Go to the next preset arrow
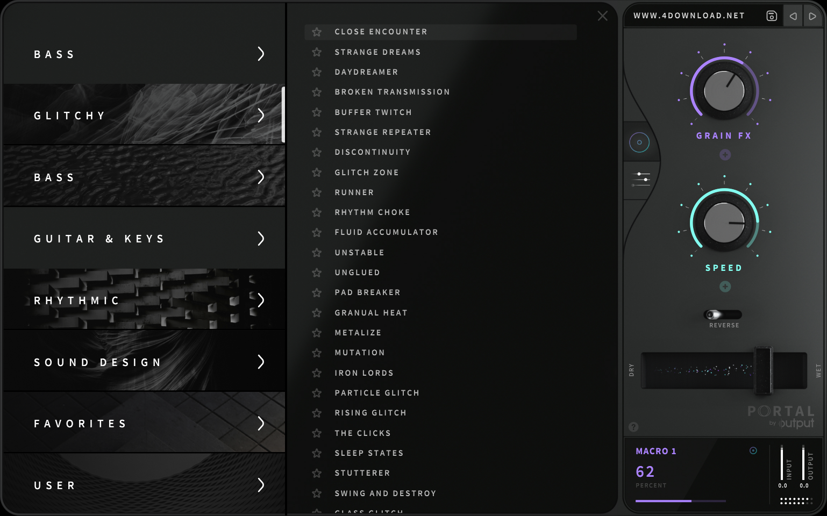Screen dimensions: 827x516 (812, 16)
